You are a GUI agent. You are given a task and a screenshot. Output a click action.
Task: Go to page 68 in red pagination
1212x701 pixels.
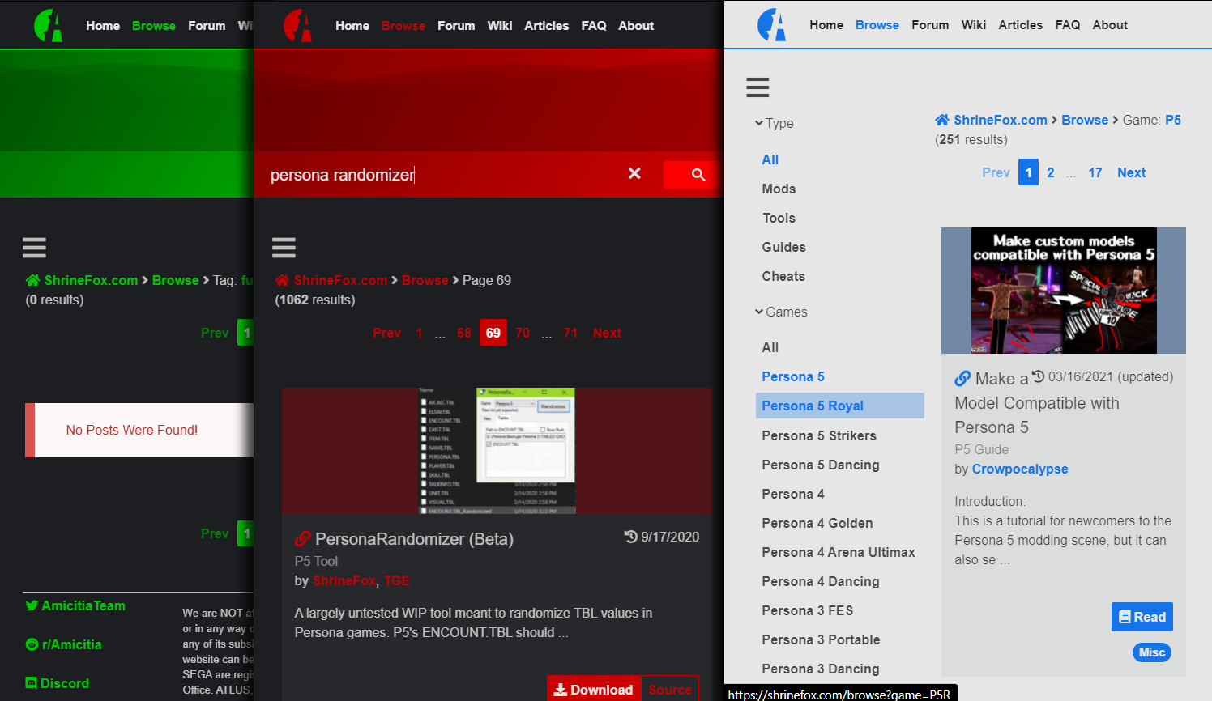click(463, 333)
